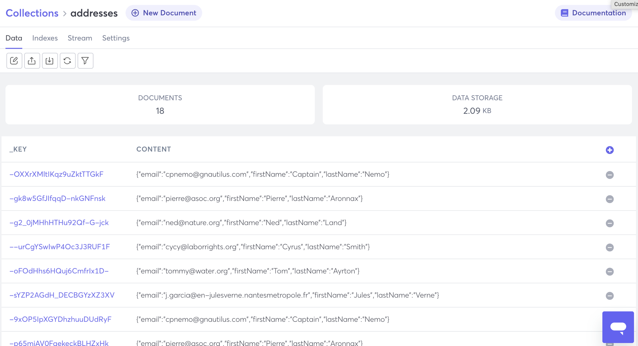This screenshot has width=638, height=346.
Task: Select the Jules Verne document key
Action: tap(62, 295)
